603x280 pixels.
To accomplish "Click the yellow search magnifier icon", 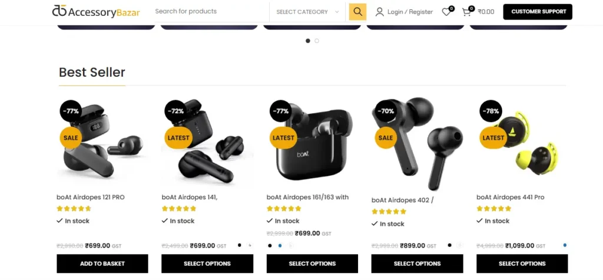I will 357,12.
